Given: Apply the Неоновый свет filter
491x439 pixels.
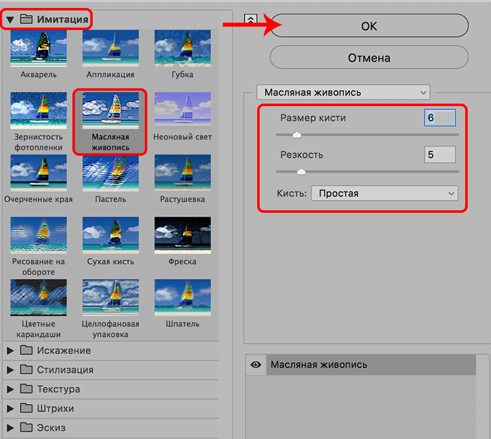Looking at the screenshot, I should point(182,110).
